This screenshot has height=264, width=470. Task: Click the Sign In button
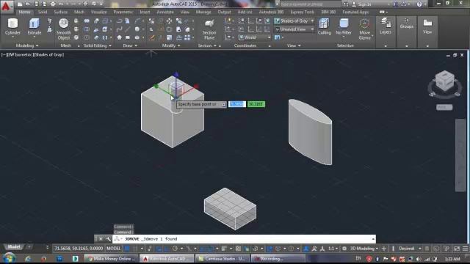coord(362,4)
